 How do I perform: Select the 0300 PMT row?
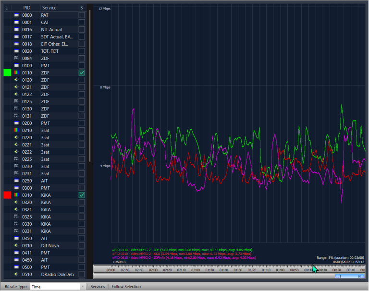tap(45, 188)
